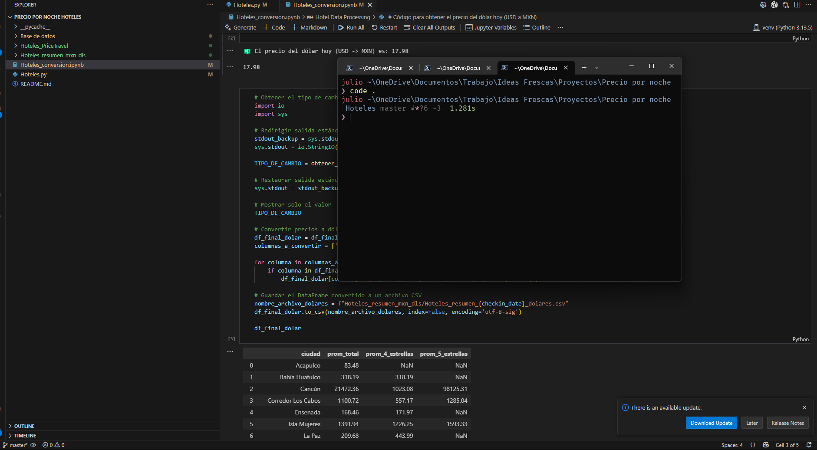
Task: Select the first terminal tab
Action: 376,68
